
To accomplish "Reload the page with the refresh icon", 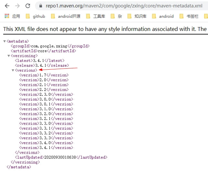I will [x=28, y=6].
